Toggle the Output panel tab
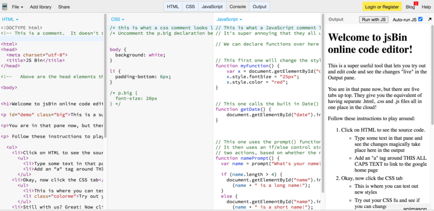The height and width of the screenshot is (211, 434). (260, 7)
